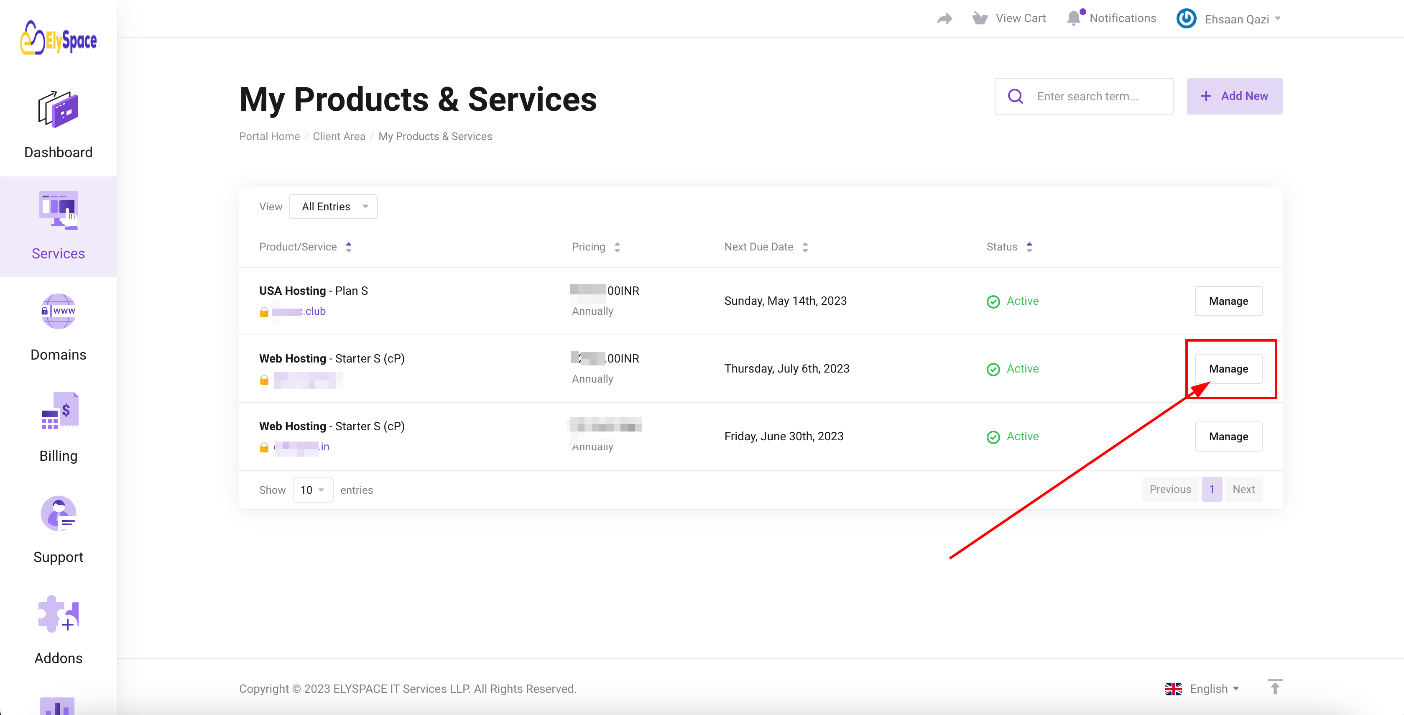
Task: Open Domains menu label
Action: tap(58, 355)
